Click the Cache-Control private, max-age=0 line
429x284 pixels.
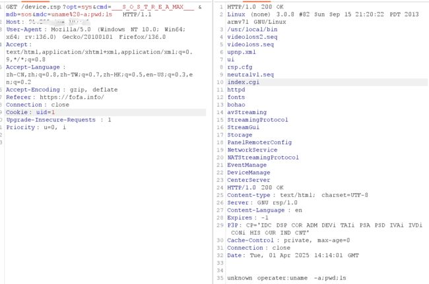288,241
